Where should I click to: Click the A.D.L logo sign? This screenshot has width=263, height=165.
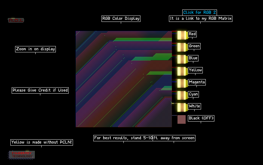coord(16,20)
